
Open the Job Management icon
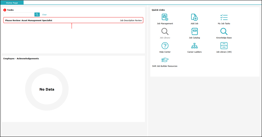165,17
